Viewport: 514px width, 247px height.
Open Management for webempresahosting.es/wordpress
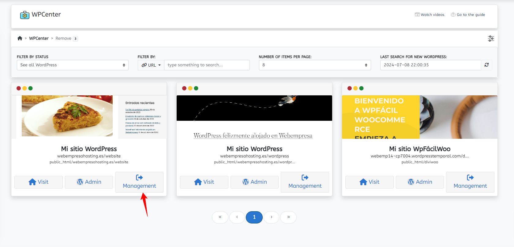(x=305, y=182)
